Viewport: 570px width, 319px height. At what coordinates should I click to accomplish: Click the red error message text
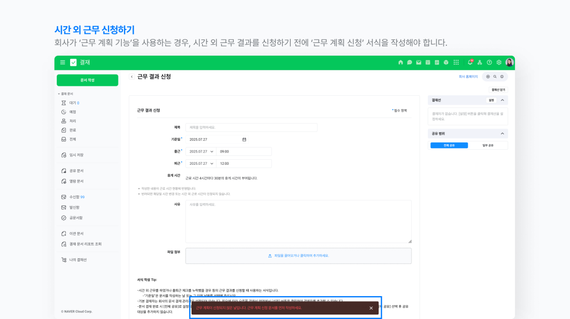coord(249,308)
